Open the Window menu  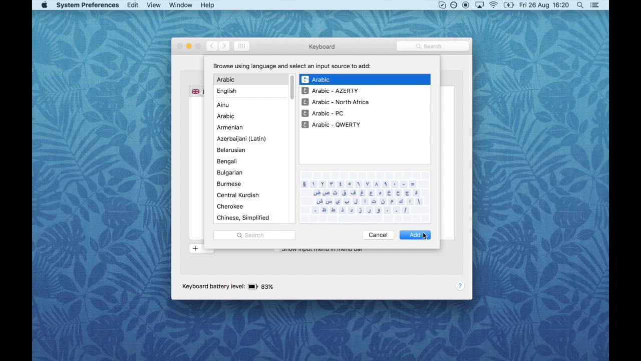pos(181,5)
